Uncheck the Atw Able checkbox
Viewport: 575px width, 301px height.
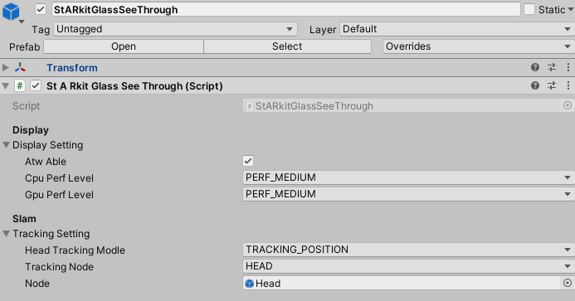coord(248,161)
